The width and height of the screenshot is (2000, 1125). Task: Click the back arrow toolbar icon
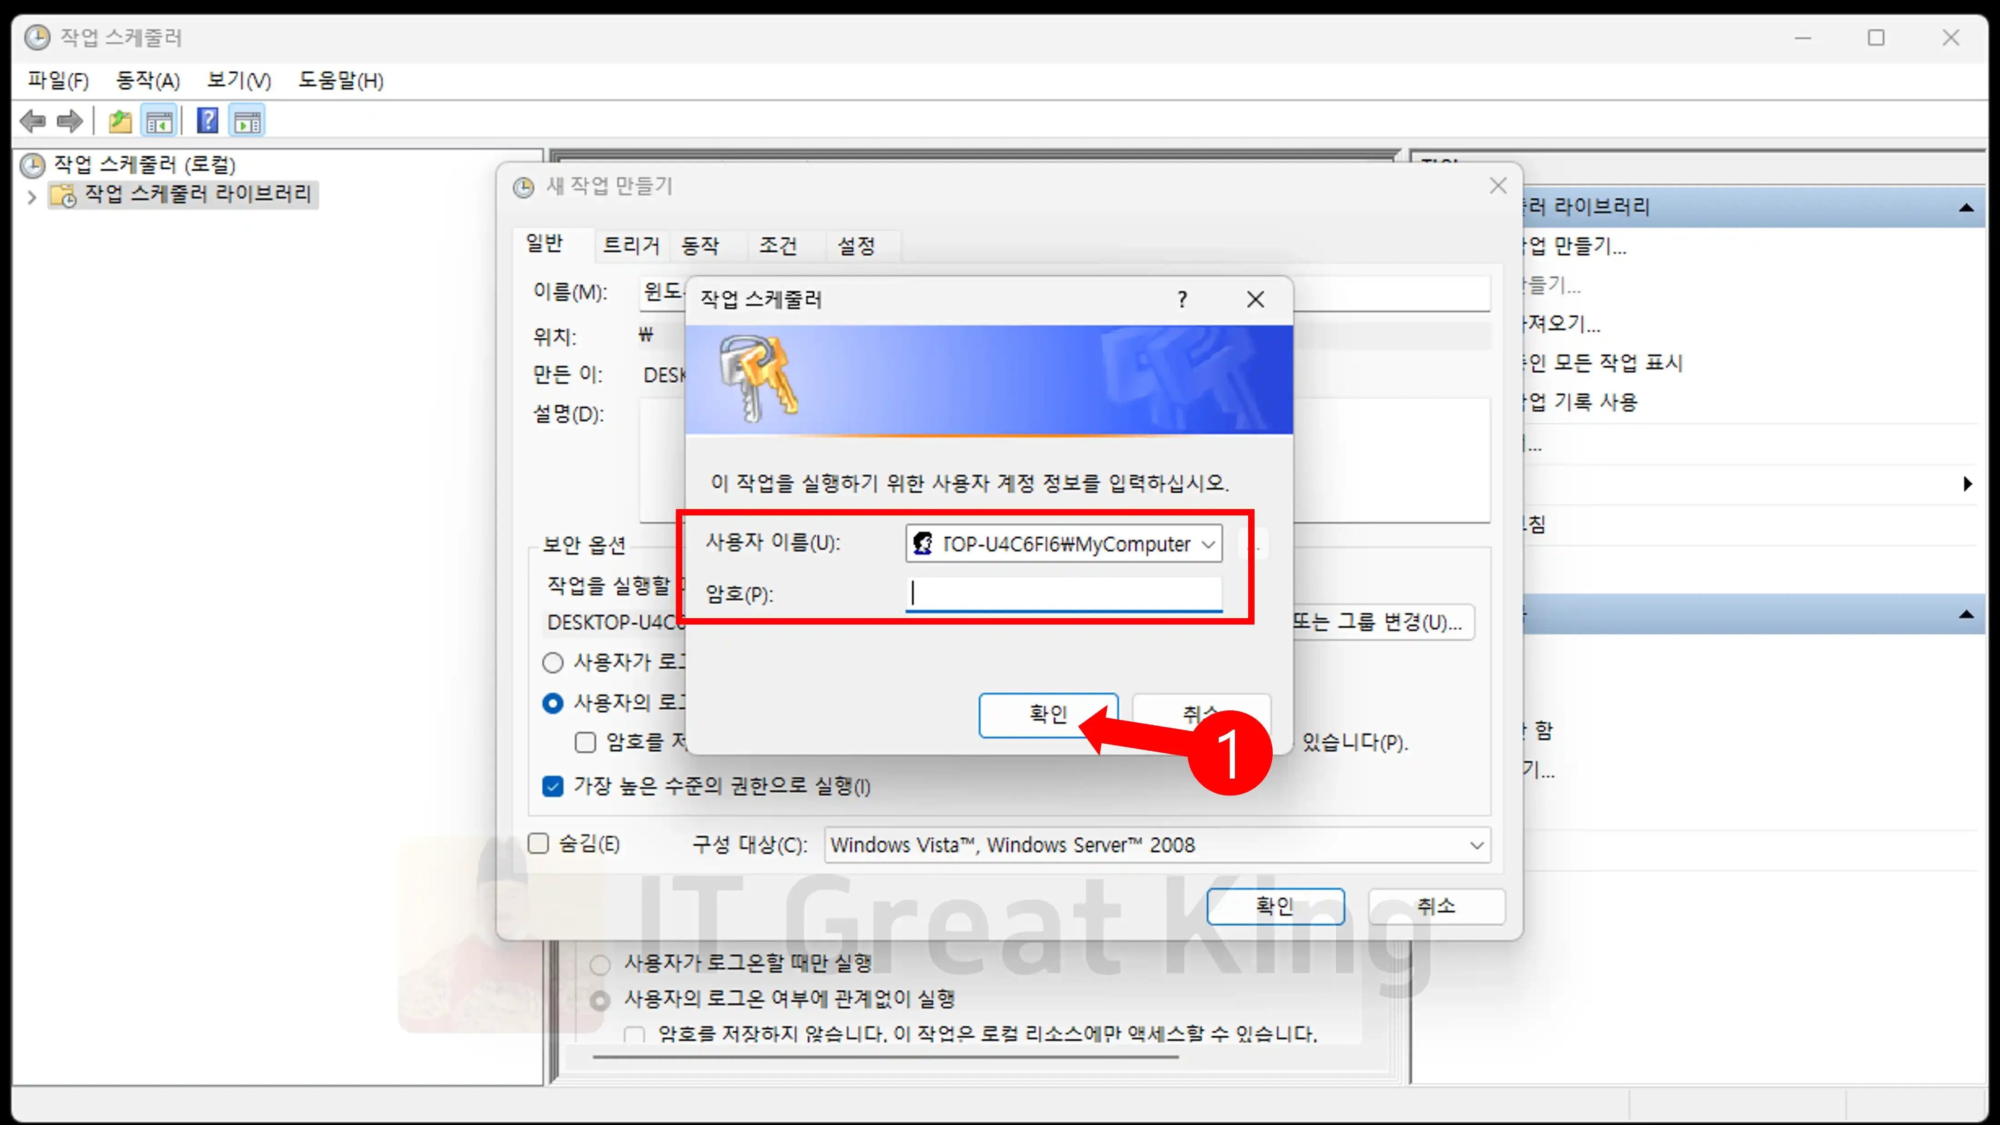pyautogui.click(x=33, y=121)
